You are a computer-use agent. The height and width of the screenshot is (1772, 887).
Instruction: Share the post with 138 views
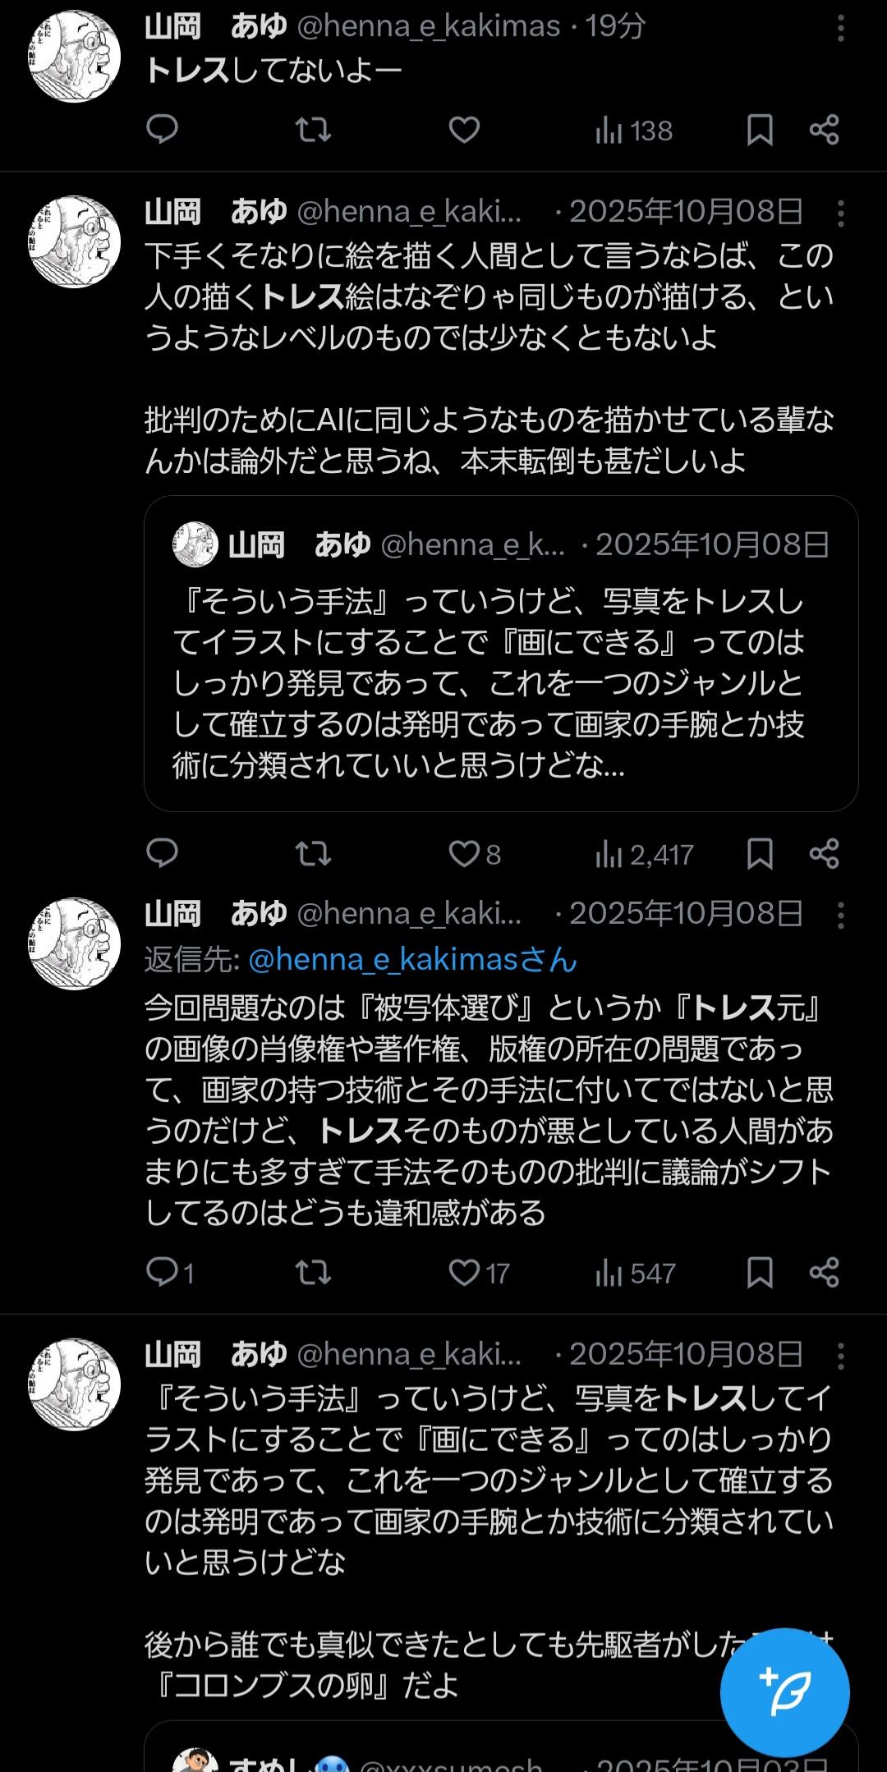[x=824, y=130]
